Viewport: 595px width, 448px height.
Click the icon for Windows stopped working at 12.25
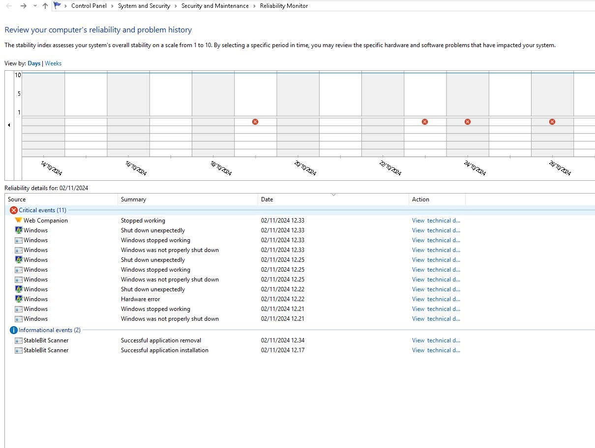point(19,270)
